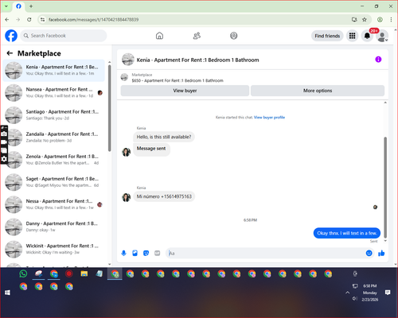Open the Windows Start menu

(7, 293)
